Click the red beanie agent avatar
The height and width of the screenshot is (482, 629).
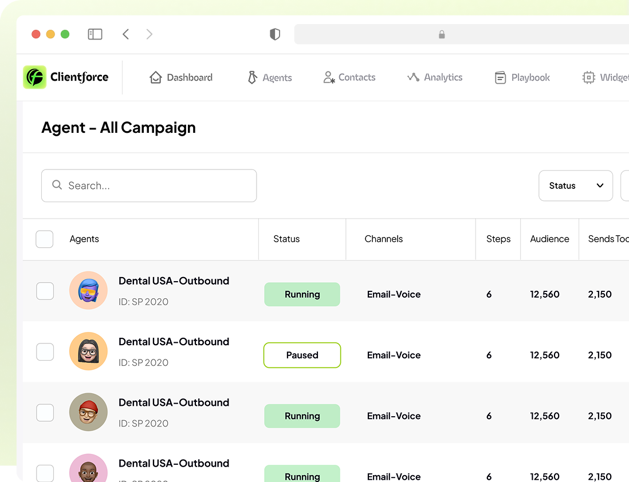coord(88,412)
